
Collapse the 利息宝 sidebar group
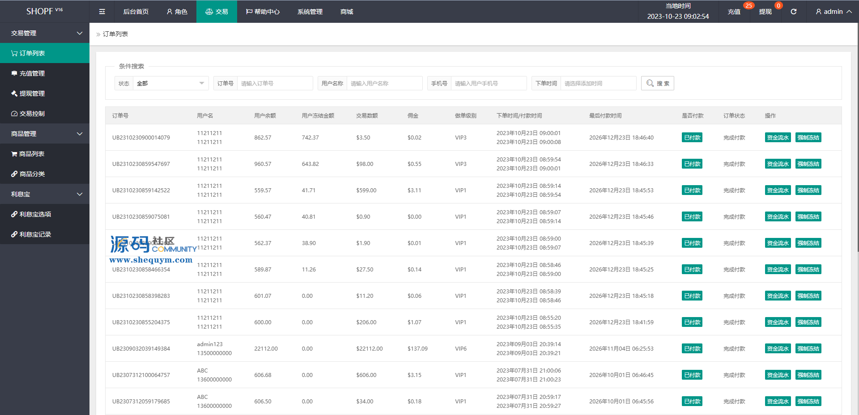click(x=45, y=194)
